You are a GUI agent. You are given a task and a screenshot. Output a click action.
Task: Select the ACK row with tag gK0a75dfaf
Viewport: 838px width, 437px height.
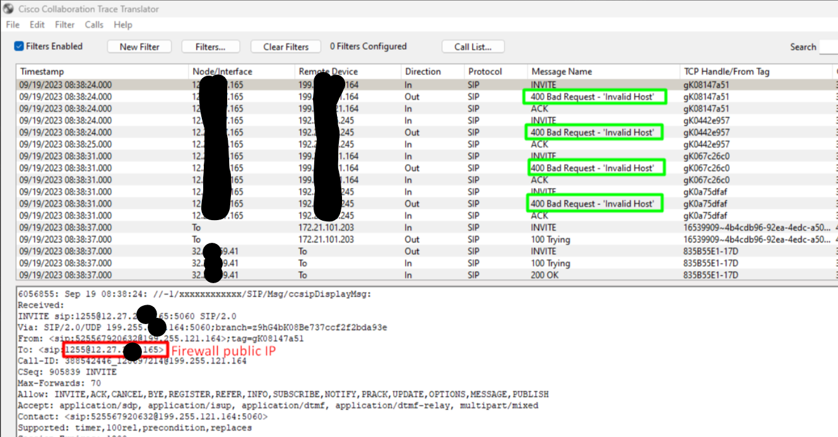tap(427, 216)
